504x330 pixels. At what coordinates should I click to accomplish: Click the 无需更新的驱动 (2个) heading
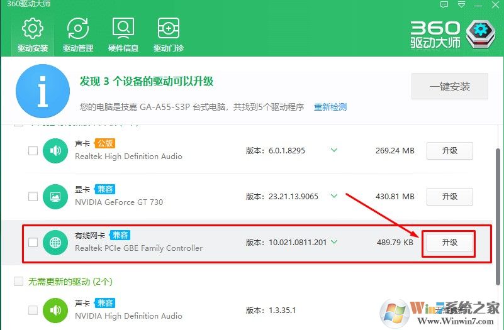[70, 282]
